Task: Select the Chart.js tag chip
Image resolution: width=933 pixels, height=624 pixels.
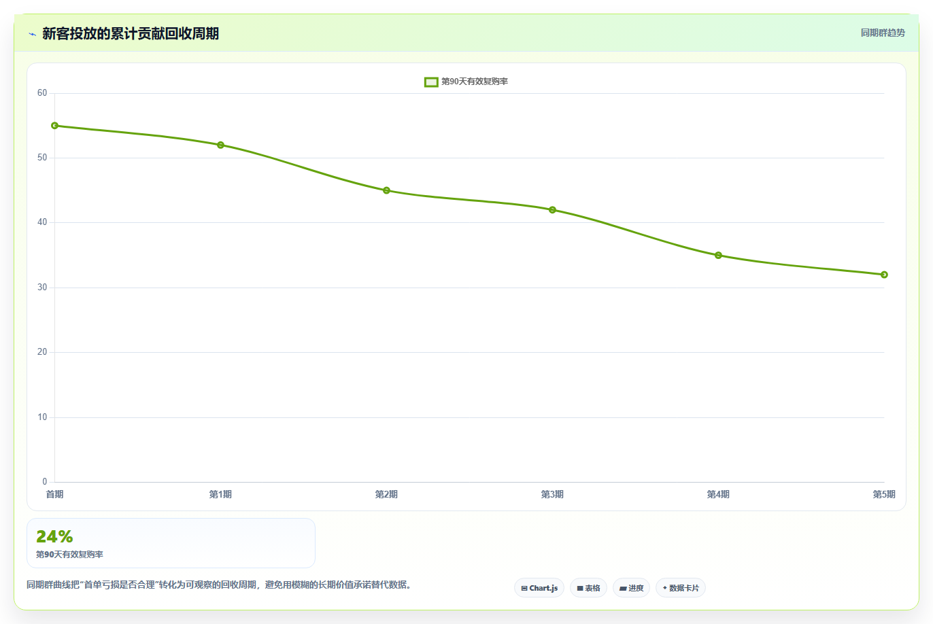Action: (539, 588)
